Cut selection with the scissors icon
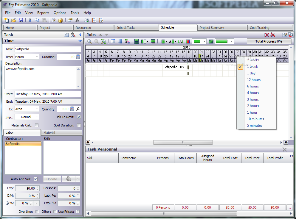296x219 pixels. coord(30,20)
